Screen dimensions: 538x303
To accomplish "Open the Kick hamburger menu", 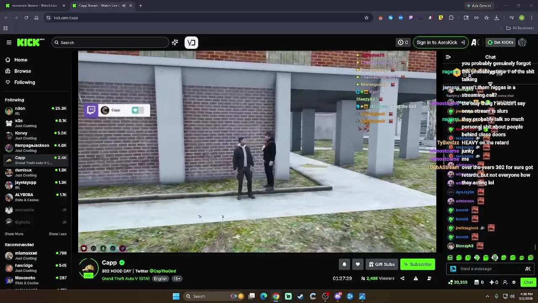I will tap(9, 43).
